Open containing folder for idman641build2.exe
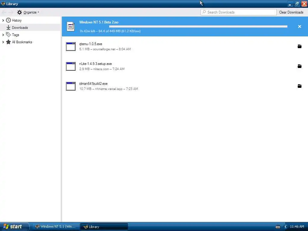 click(299, 86)
